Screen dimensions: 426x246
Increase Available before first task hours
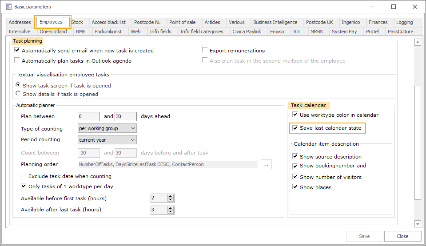click(x=171, y=196)
